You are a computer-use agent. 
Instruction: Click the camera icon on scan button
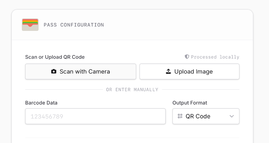pyautogui.click(x=54, y=71)
